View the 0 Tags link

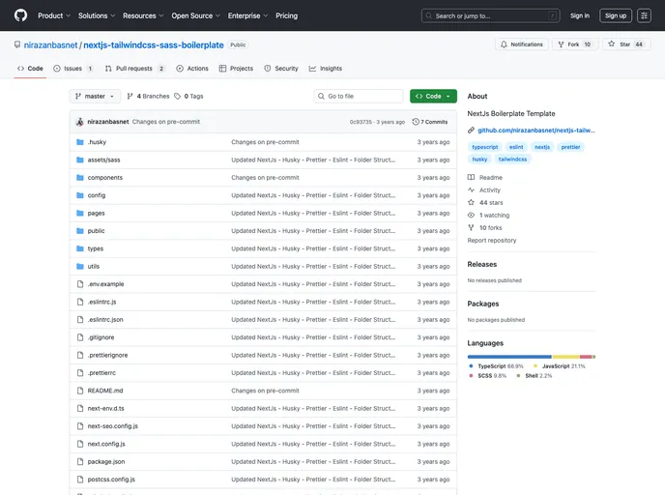[188, 97]
